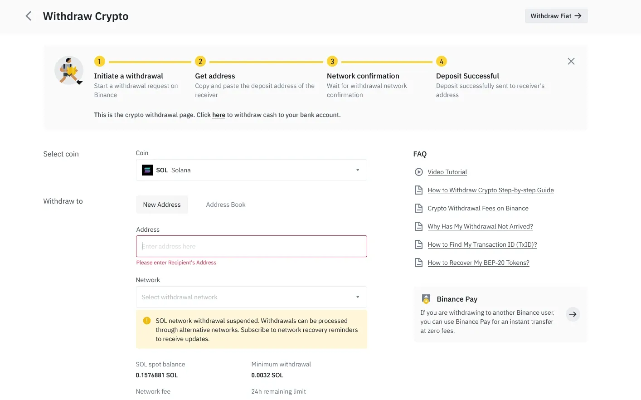Click step 2 circle Get address

click(x=200, y=61)
